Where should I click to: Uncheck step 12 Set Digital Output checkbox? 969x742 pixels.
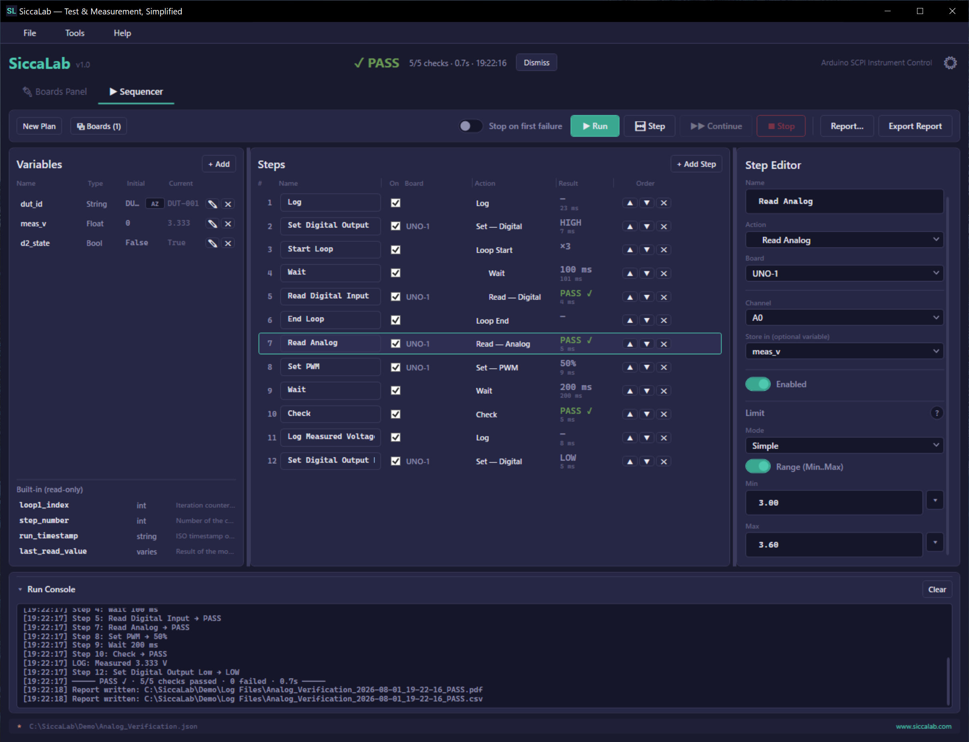(x=395, y=461)
